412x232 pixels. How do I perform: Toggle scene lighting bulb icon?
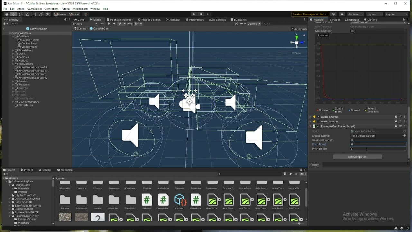coord(109,24)
